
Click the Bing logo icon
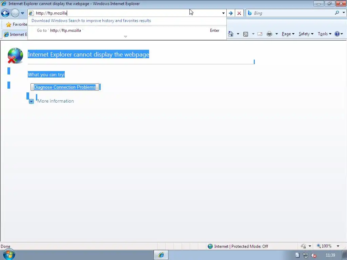(x=250, y=13)
